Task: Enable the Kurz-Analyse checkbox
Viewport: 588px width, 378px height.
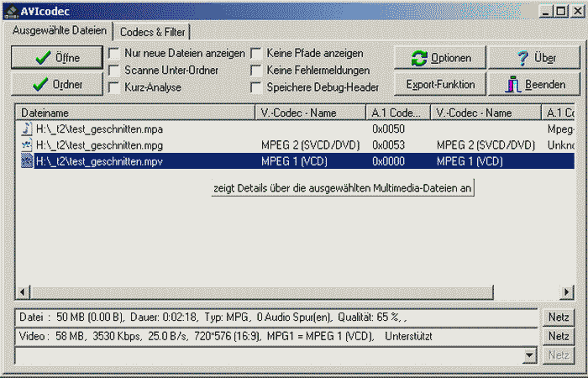Action: (113, 87)
